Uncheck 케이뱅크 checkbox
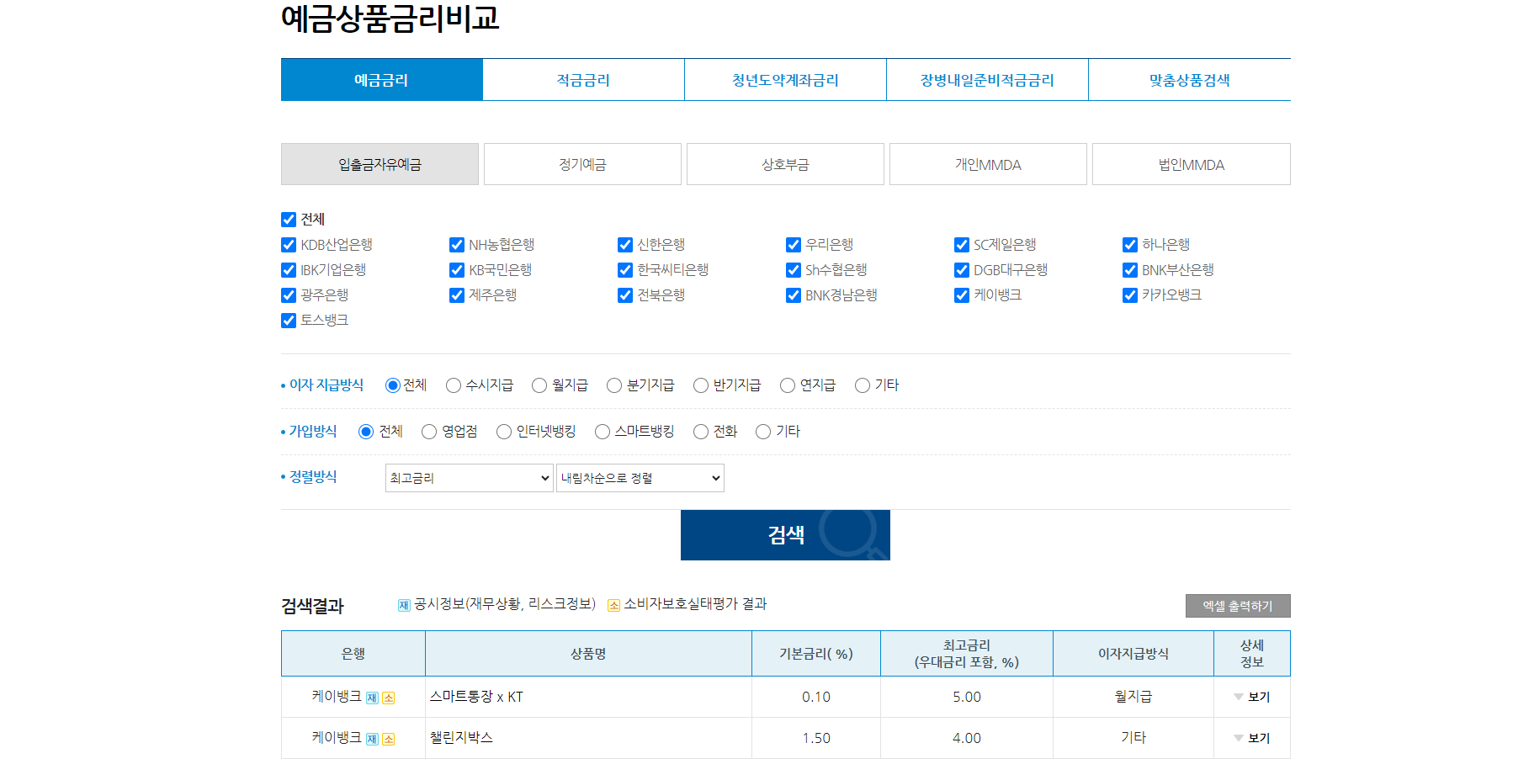 [962, 295]
